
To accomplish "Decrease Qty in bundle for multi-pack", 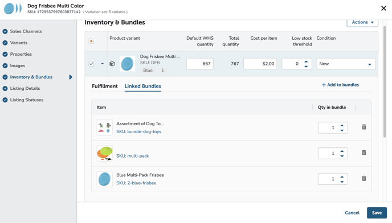I will pos(342,156).
